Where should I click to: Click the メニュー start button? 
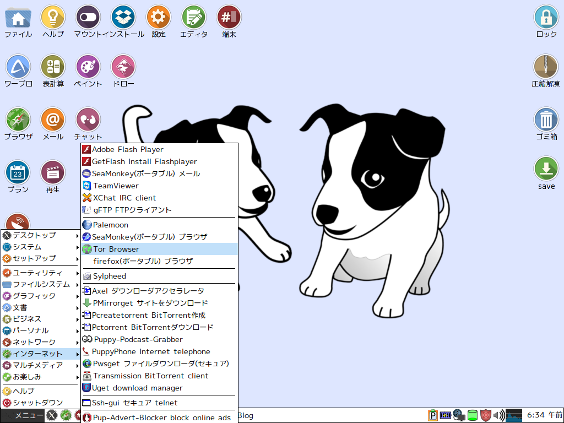(x=23, y=415)
